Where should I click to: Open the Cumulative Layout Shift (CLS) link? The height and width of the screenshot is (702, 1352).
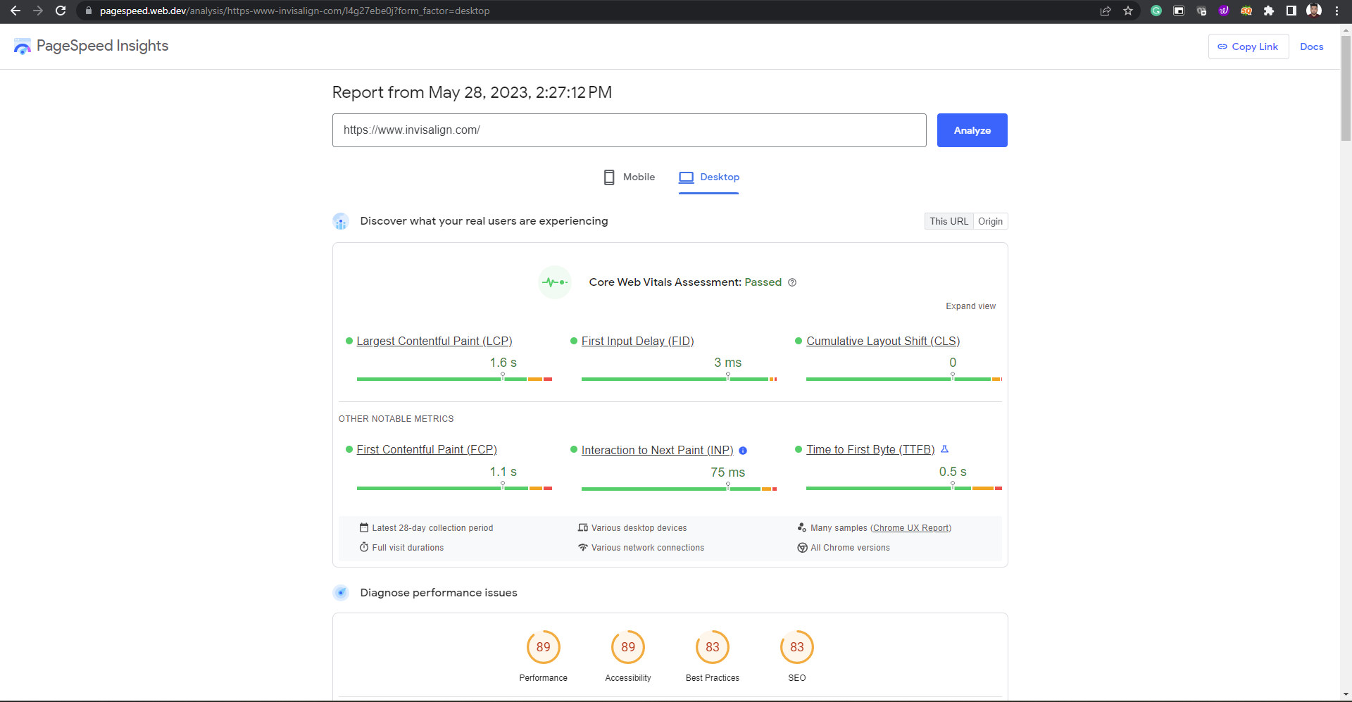point(883,341)
